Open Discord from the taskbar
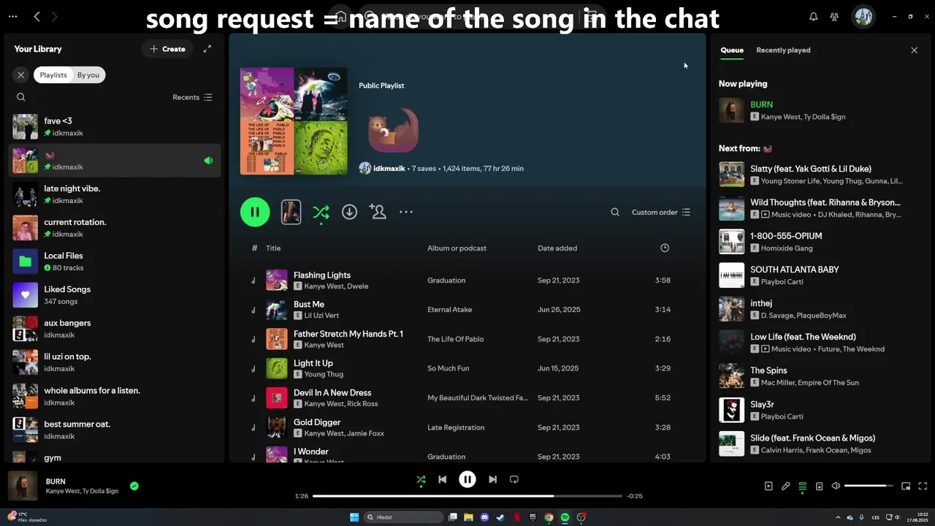 [484, 517]
